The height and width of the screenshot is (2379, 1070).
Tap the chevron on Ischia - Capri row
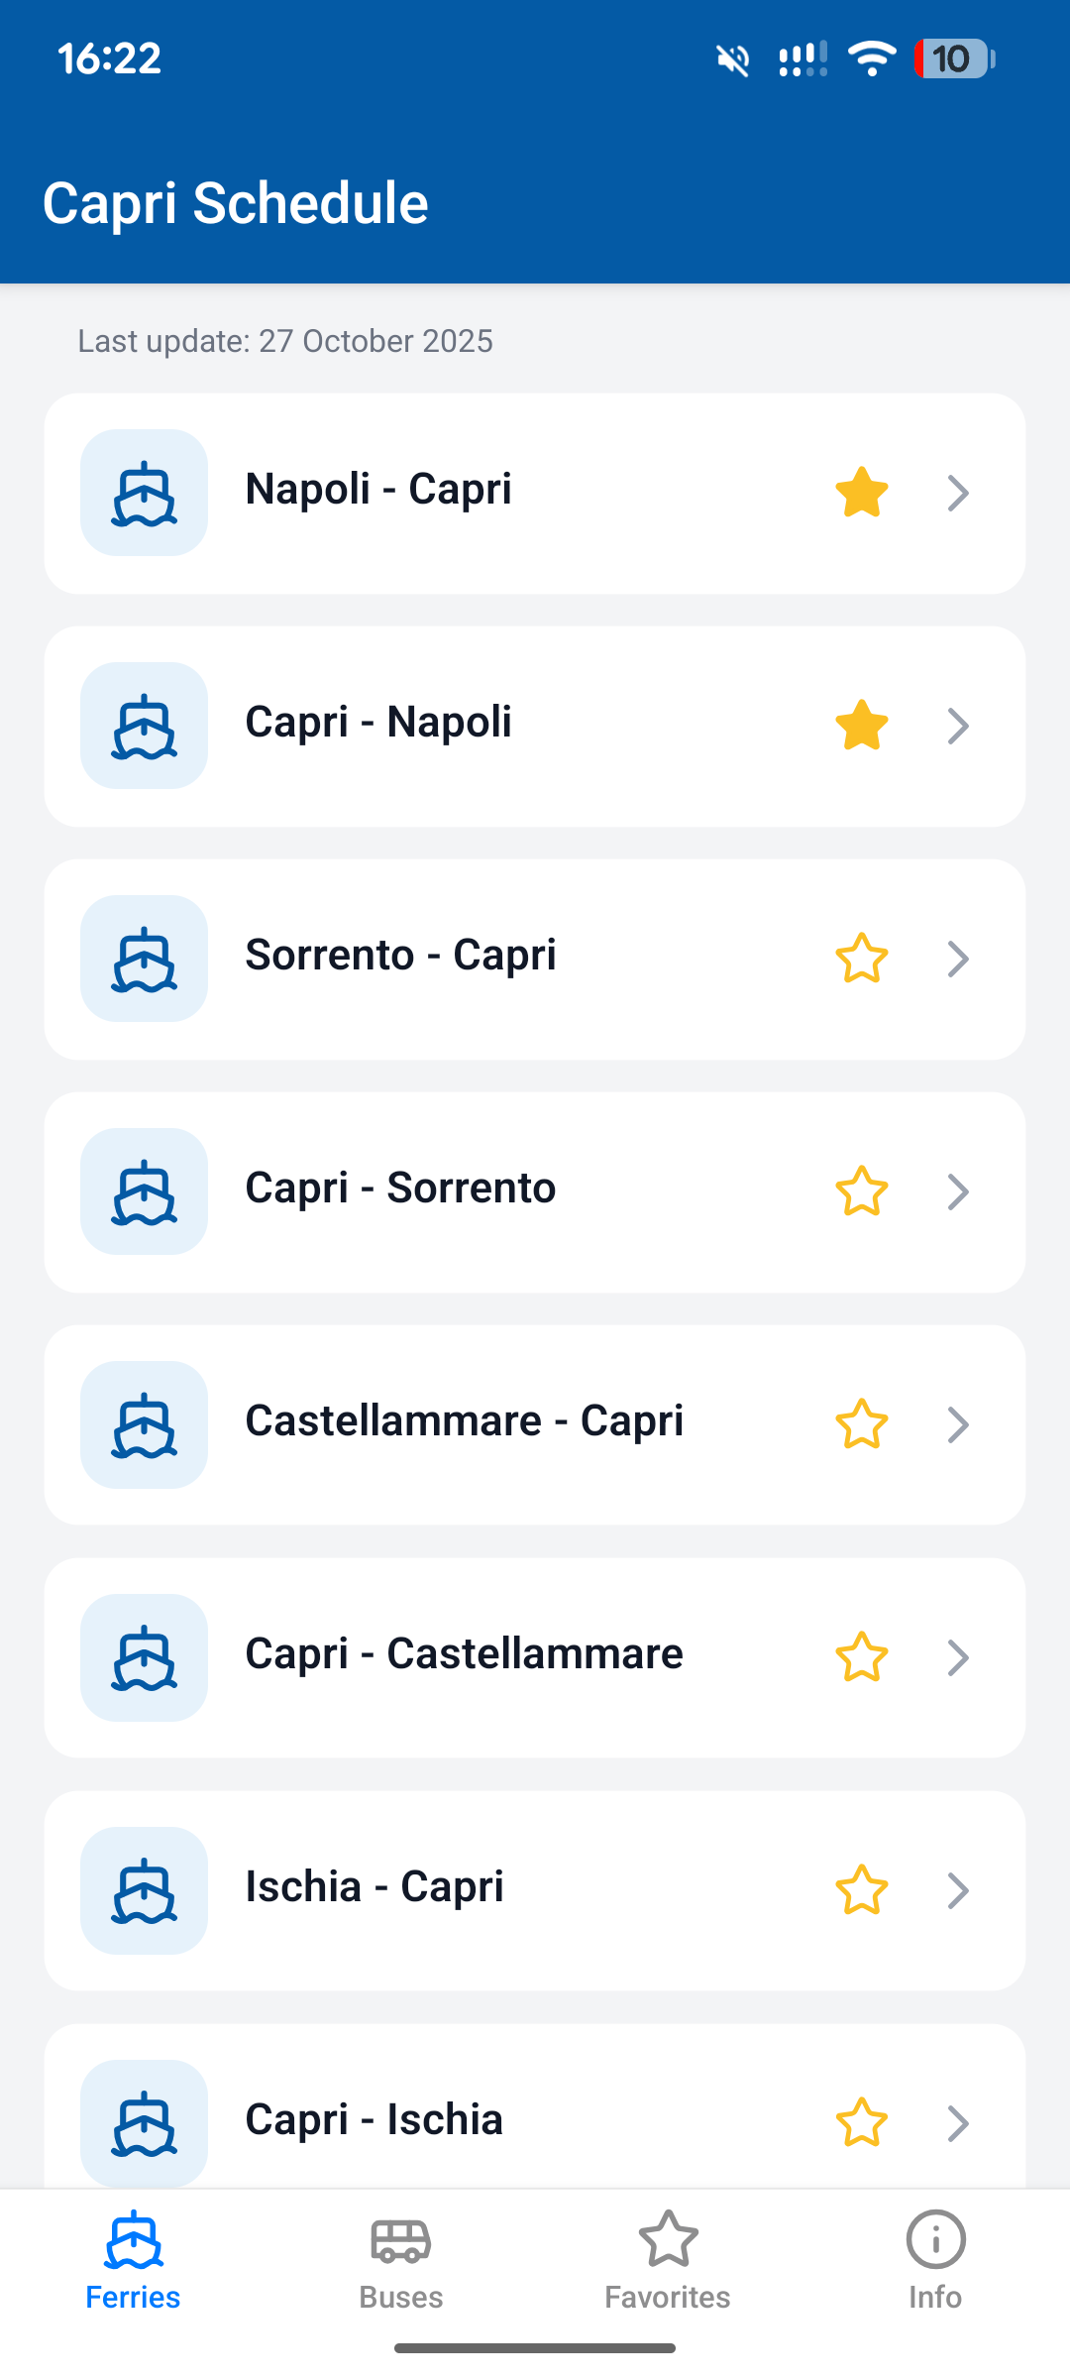click(957, 1890)
